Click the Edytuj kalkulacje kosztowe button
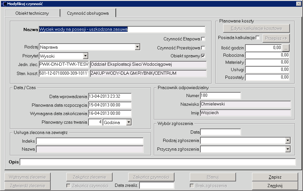 [257, 29]
